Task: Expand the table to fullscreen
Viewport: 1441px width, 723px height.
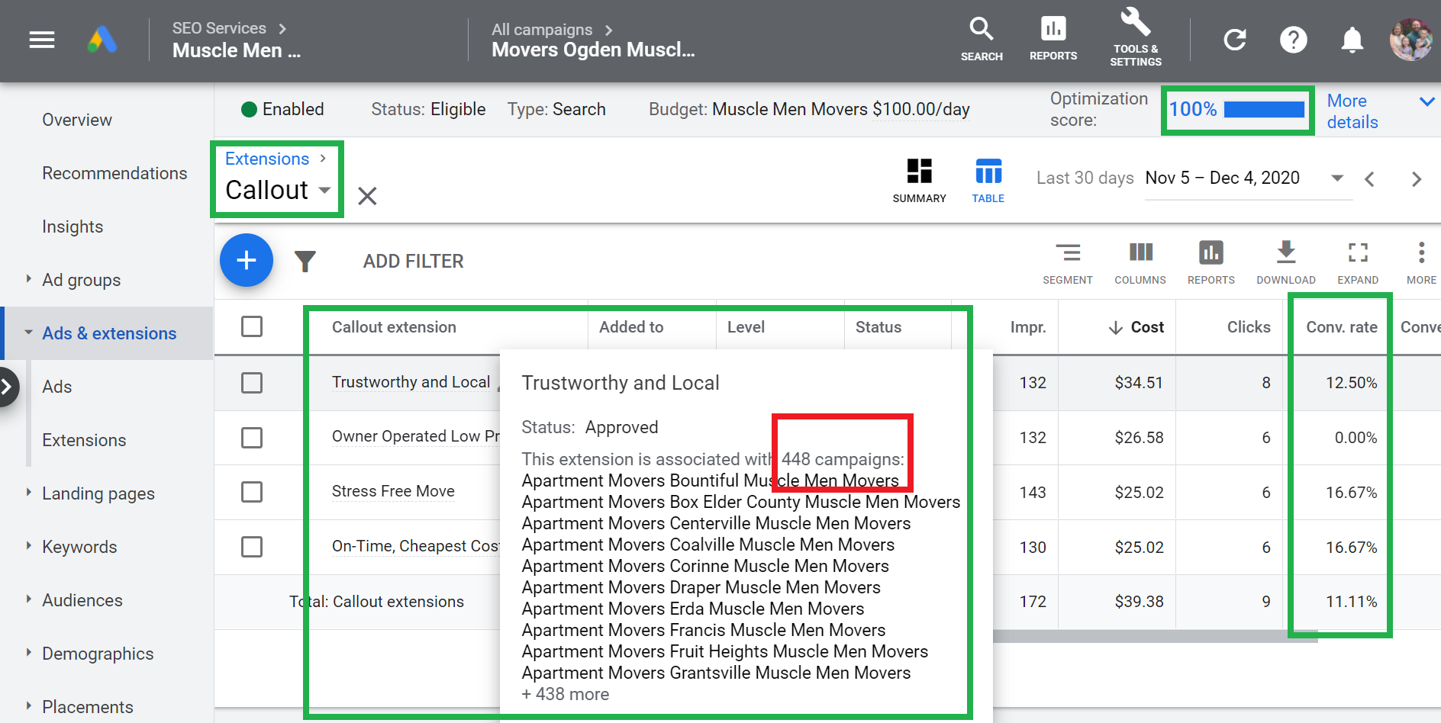Action: click(x=1358, y=263)
